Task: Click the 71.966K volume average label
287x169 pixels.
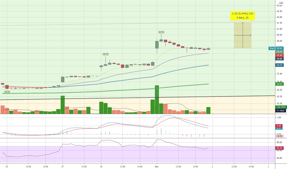Action: coord(280,111)
